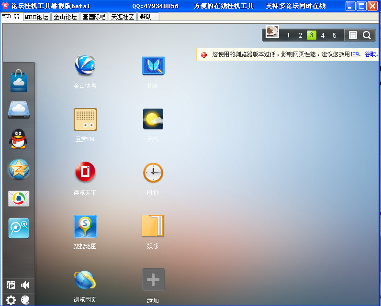
Task: Close the 论坛挂机工具 window
Action: [x=372, y=6]
